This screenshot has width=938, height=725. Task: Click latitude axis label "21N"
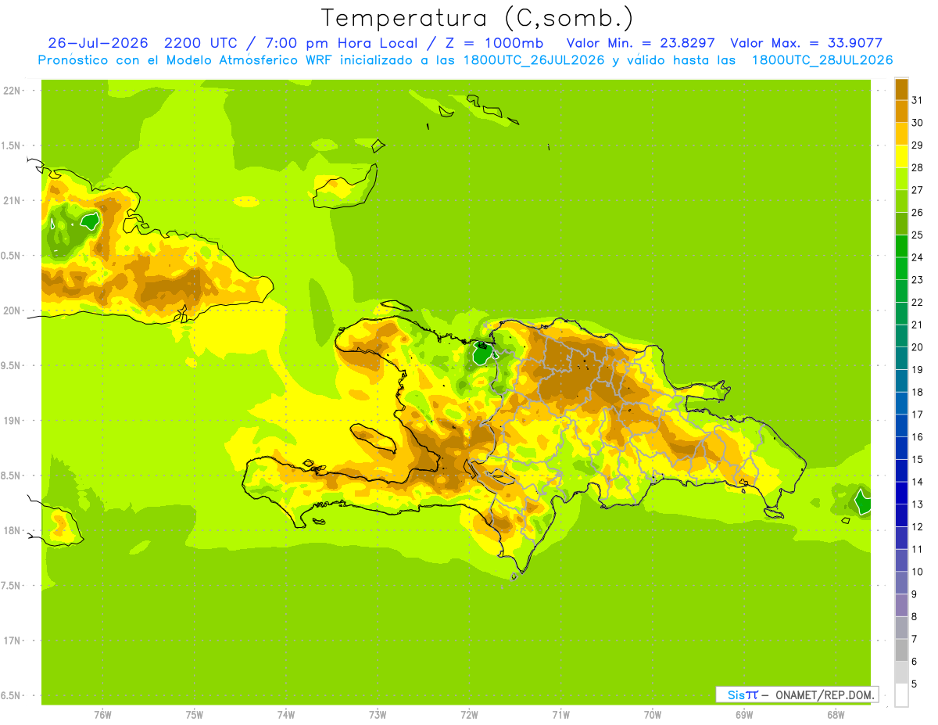(x=12, y=200)
